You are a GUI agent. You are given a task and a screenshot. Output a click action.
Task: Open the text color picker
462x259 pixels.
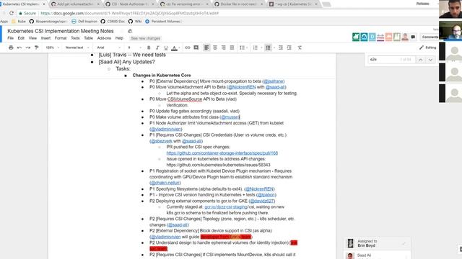tap(175, 47)
